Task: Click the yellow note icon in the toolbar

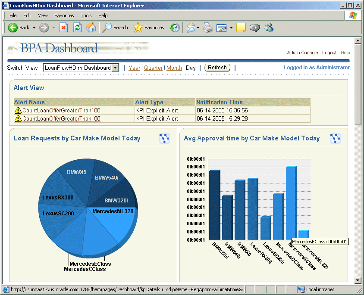Action: 241,28
